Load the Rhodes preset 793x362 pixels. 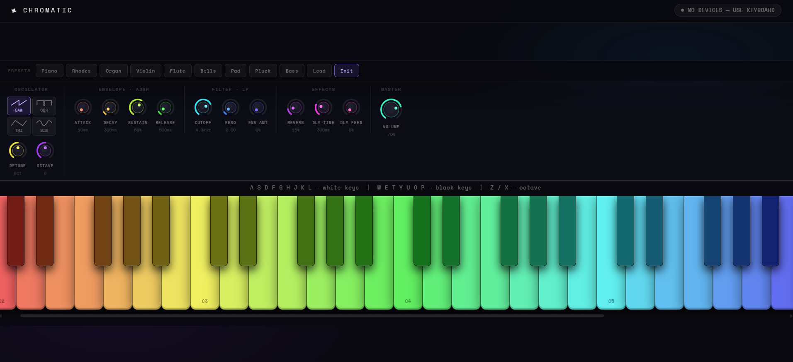(x=81, y=71)
